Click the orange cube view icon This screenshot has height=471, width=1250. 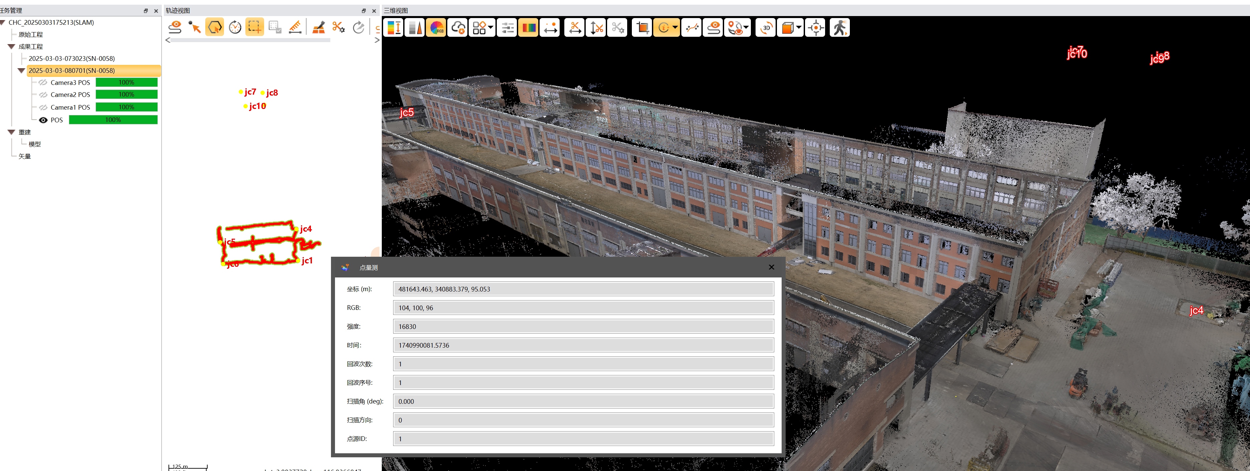[x=787, y=28]
